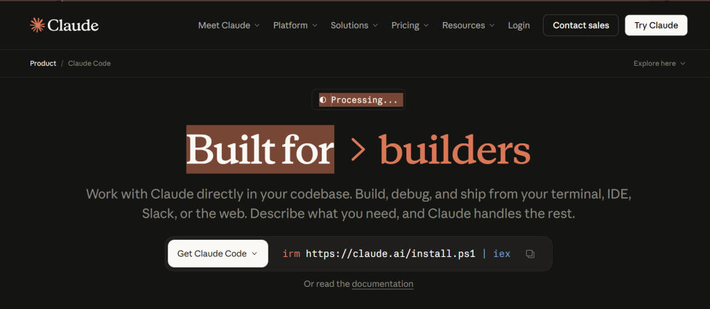710x309 pixels.
Task: Expand the Meet Claude menu
Action: pos(229,26)
